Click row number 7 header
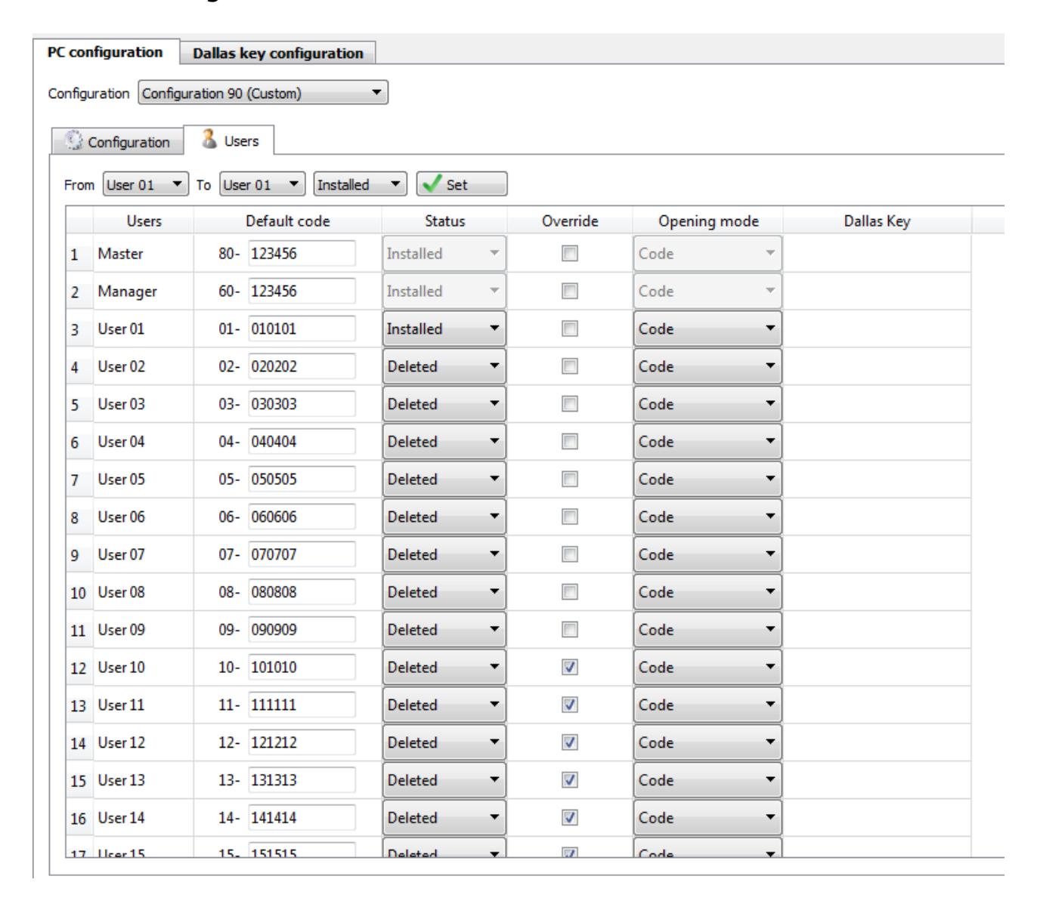The height and width of the screenshot is (910, 1037). pyautogui.click(x=79, y=480)
